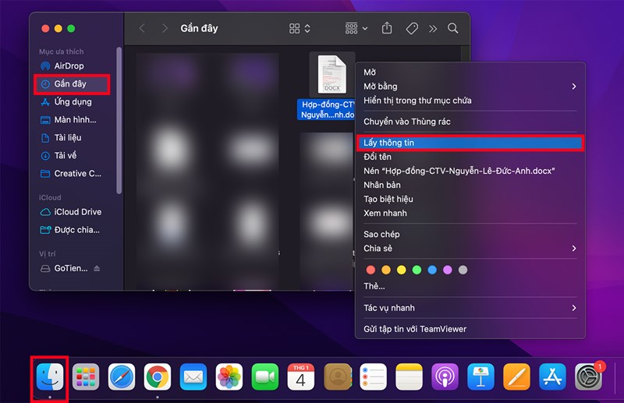Select Gần đây in sidebar
The image size is (624, 403).
[73, 84]
